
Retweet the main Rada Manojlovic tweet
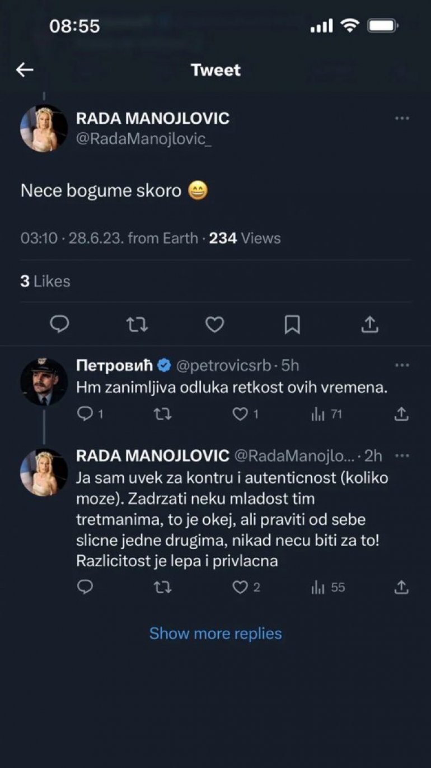137,324
